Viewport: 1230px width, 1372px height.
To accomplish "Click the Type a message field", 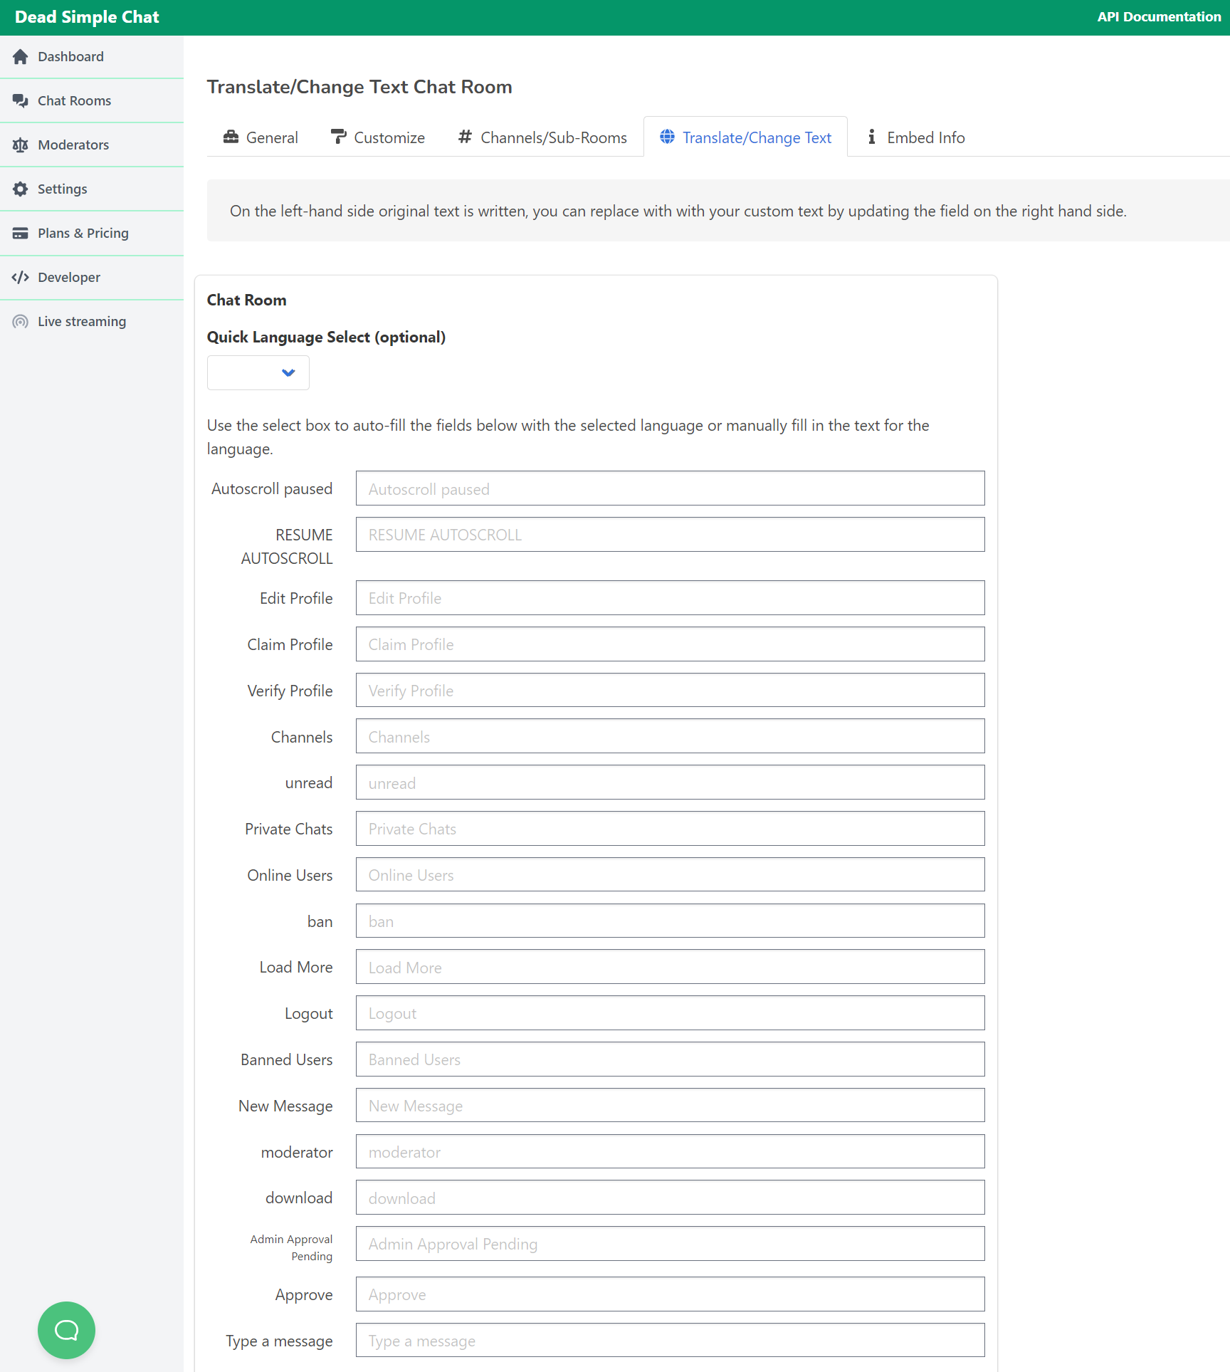I will (670, 1340).
